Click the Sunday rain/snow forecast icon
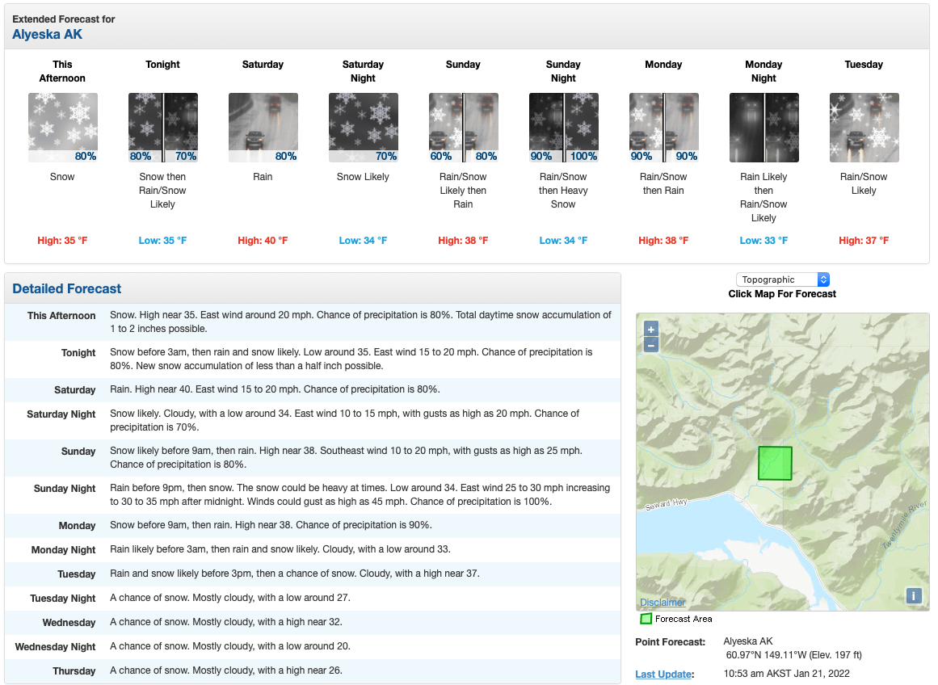The height and width of the screenshot is (685, 938). pos(464,128)
